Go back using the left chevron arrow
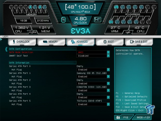The width and height of the screenshot is (161, 121). pyautogui.click(x=6, y=49)
